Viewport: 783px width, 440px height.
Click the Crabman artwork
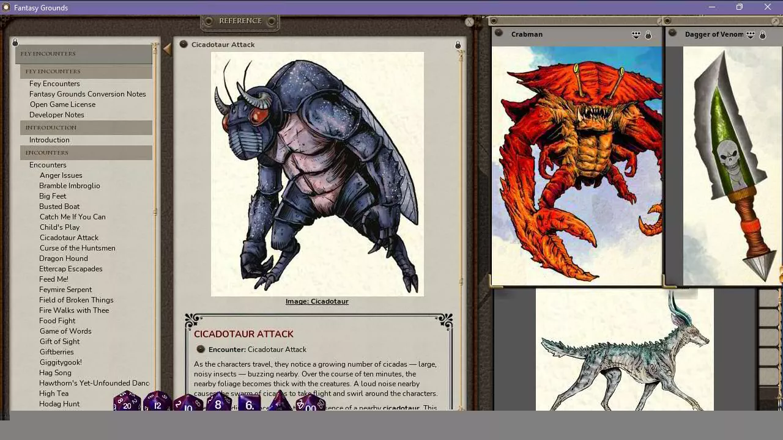577,165
